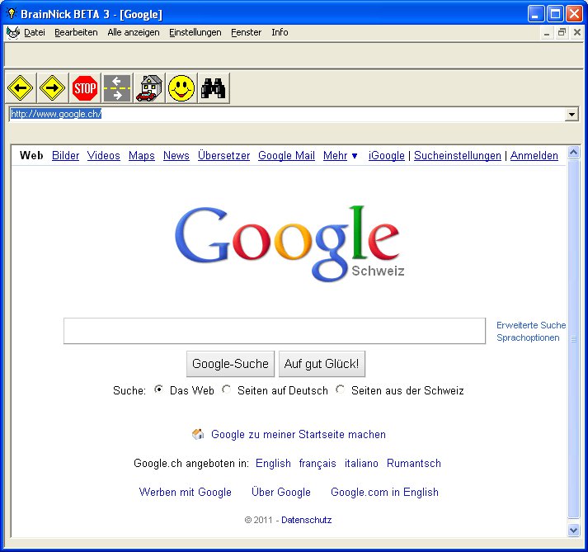Click Google zu meiner Startseite machen

click(x=299, y=434)
